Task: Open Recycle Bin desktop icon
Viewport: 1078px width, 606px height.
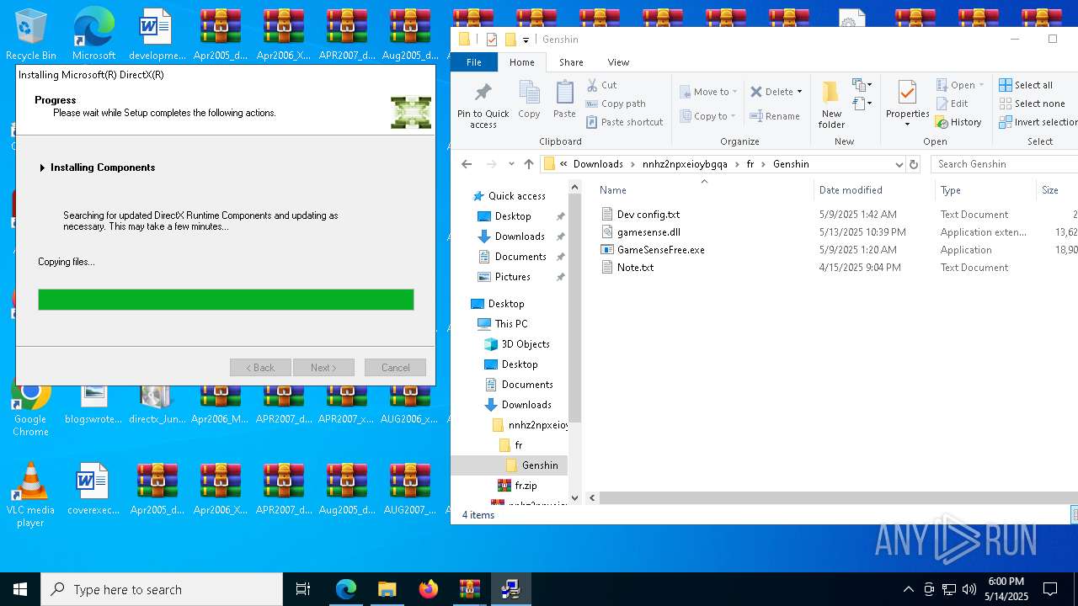Action: point(31,35)
